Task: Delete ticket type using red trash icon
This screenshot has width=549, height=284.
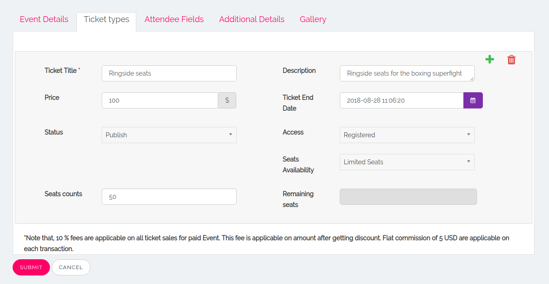Action: pyautogui.click(x=511, y=59)
